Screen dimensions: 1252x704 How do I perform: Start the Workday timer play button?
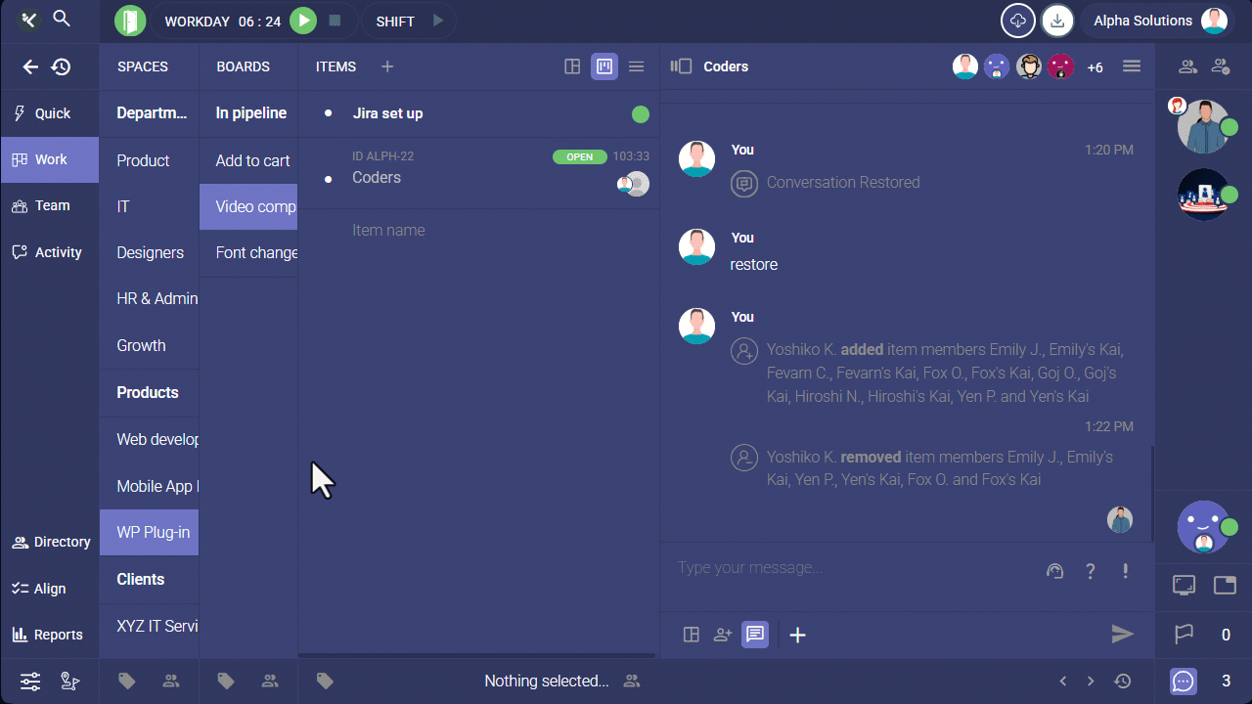(x=304, y=21)
